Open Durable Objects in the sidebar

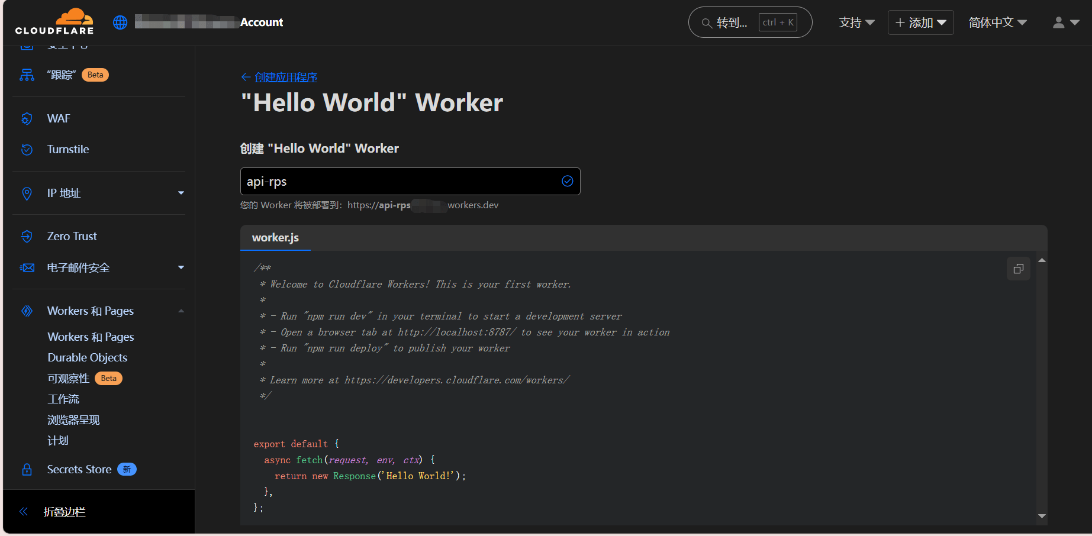[x=88, y=357]
